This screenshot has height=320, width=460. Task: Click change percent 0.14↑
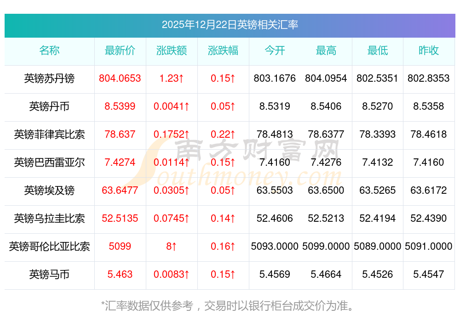point(223,219)
